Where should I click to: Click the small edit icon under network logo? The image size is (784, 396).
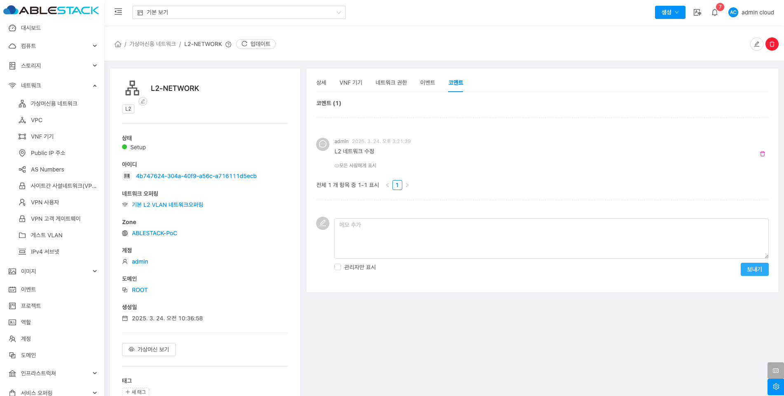click(x=143, y=101)
